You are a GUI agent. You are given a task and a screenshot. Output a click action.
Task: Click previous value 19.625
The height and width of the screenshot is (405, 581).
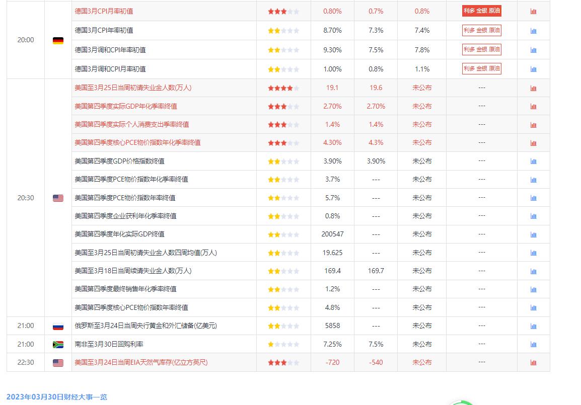332,253
